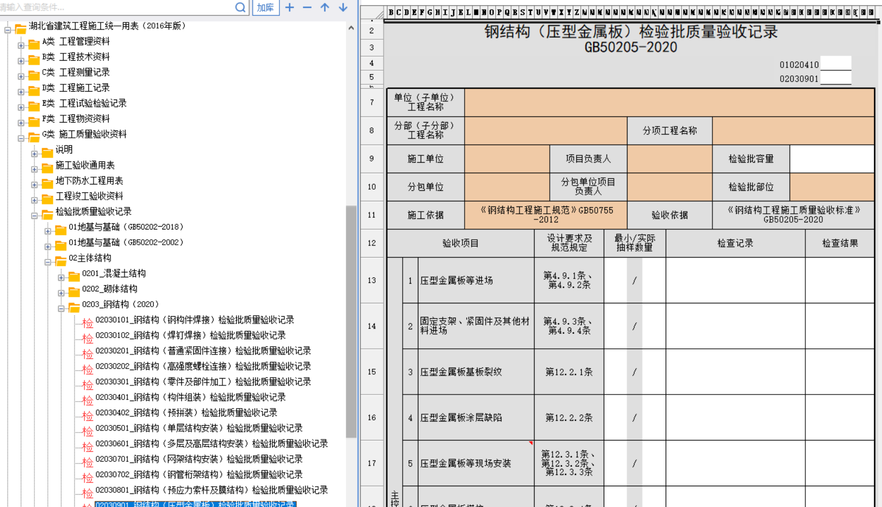Select the 单位（子单位）工程名称 input cell
Image resolution: width=882 pixels, height=507 pixels.
pos(669,102)
